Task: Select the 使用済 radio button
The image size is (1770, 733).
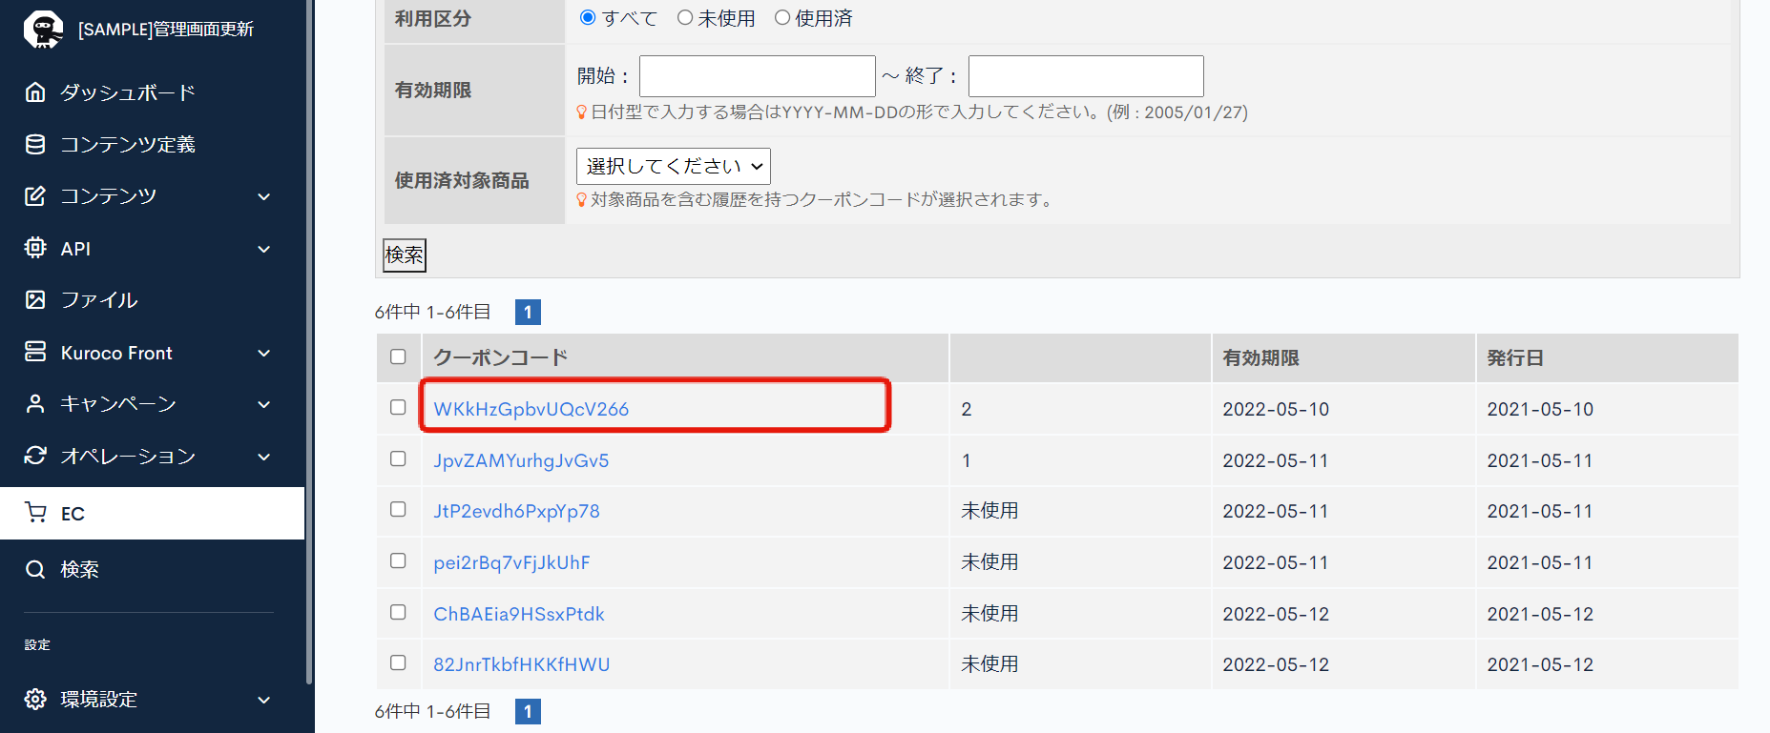Action: (x=782, y=18)
